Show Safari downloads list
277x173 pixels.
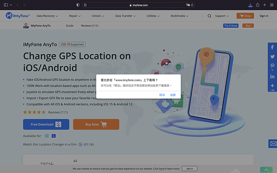pos(250,5)
